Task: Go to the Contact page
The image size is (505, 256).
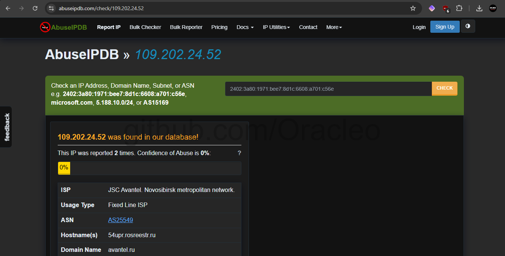Action: pos(308,27)
